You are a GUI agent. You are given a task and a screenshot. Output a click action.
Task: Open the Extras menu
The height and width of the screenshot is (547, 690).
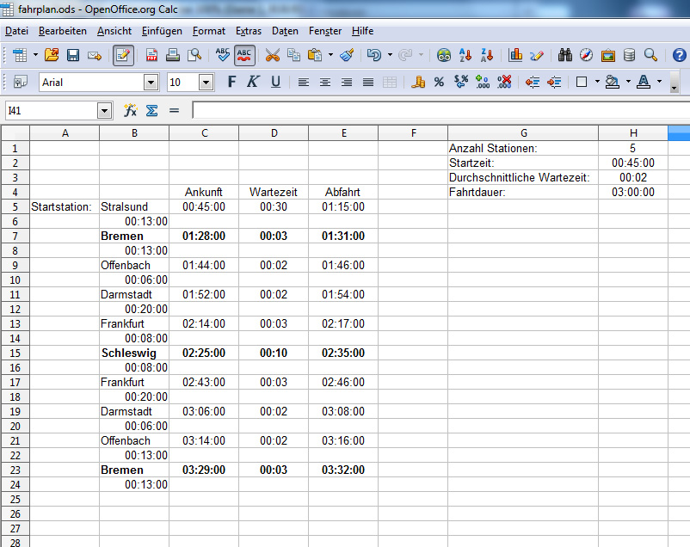(249, 31)
